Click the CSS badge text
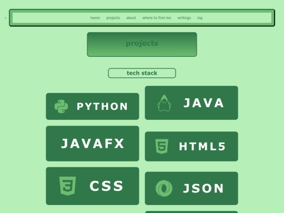The image size is (284, 213). click(x=106, y=186)
